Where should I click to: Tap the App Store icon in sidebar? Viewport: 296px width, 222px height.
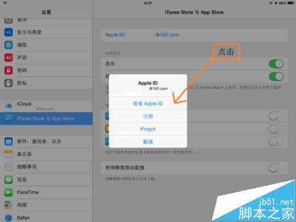8,118
